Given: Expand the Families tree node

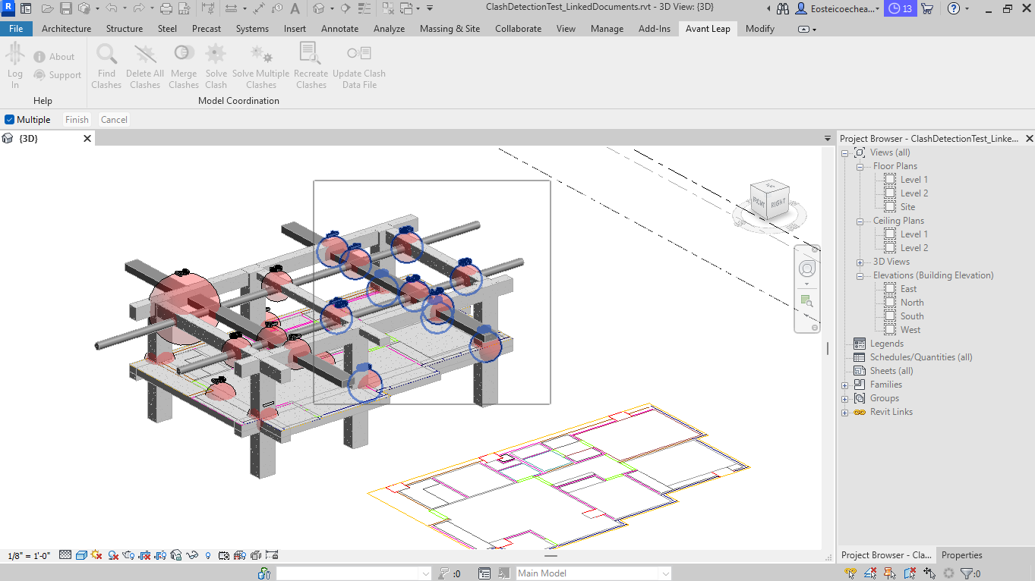Looking at the screenshot, I should (x=844, y=385).
